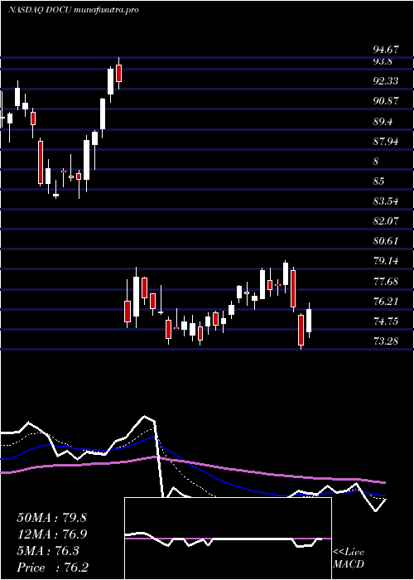Image resolution: width=414 pixels, height=580 pixels.
Task: Click the last white candlestick on the chart
Action: [x=309, y=321]
